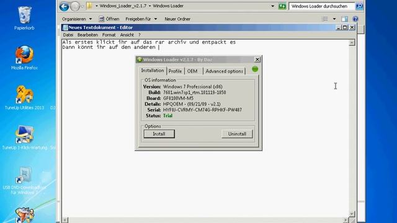Click the Explorer back arrow button
The width and height of the screenshot is (397, 223).
tap(64, 6)
